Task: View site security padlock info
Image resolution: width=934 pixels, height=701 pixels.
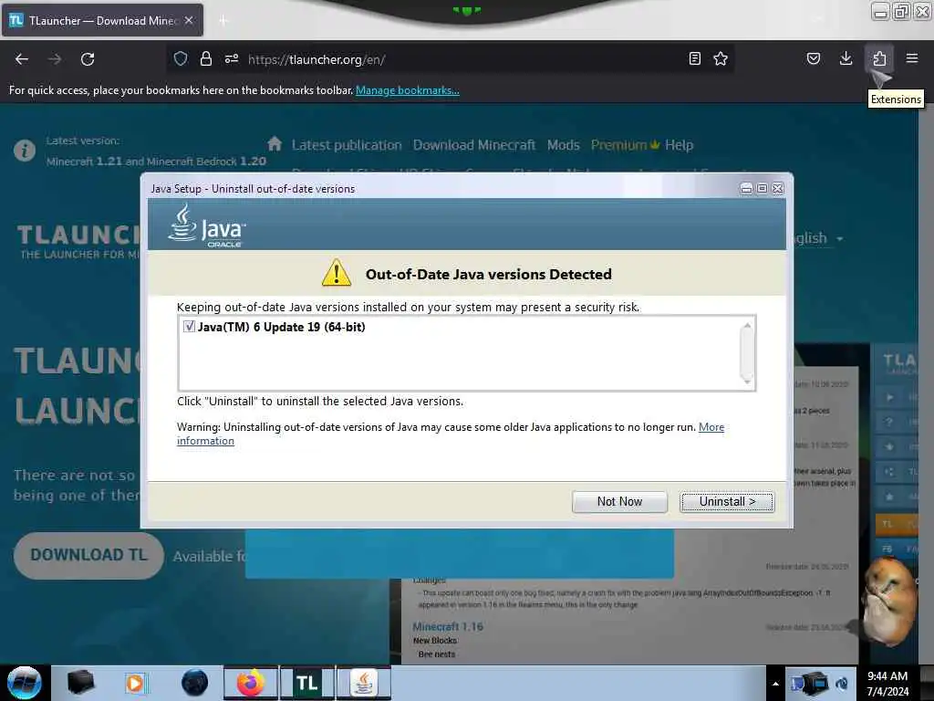Action: (x=206, y=58)
